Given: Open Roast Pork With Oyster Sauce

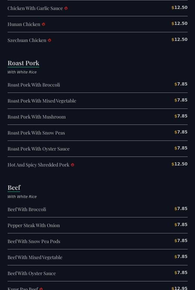Looking at the screenshot, I should pos(97,149).
